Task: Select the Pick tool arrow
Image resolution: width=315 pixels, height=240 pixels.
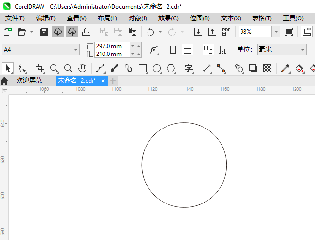Action: (x=8, y=68)
